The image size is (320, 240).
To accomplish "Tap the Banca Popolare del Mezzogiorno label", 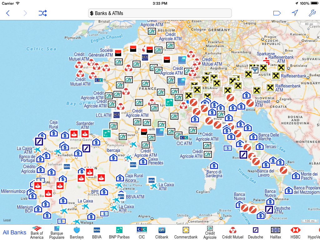I will (307, 190).
